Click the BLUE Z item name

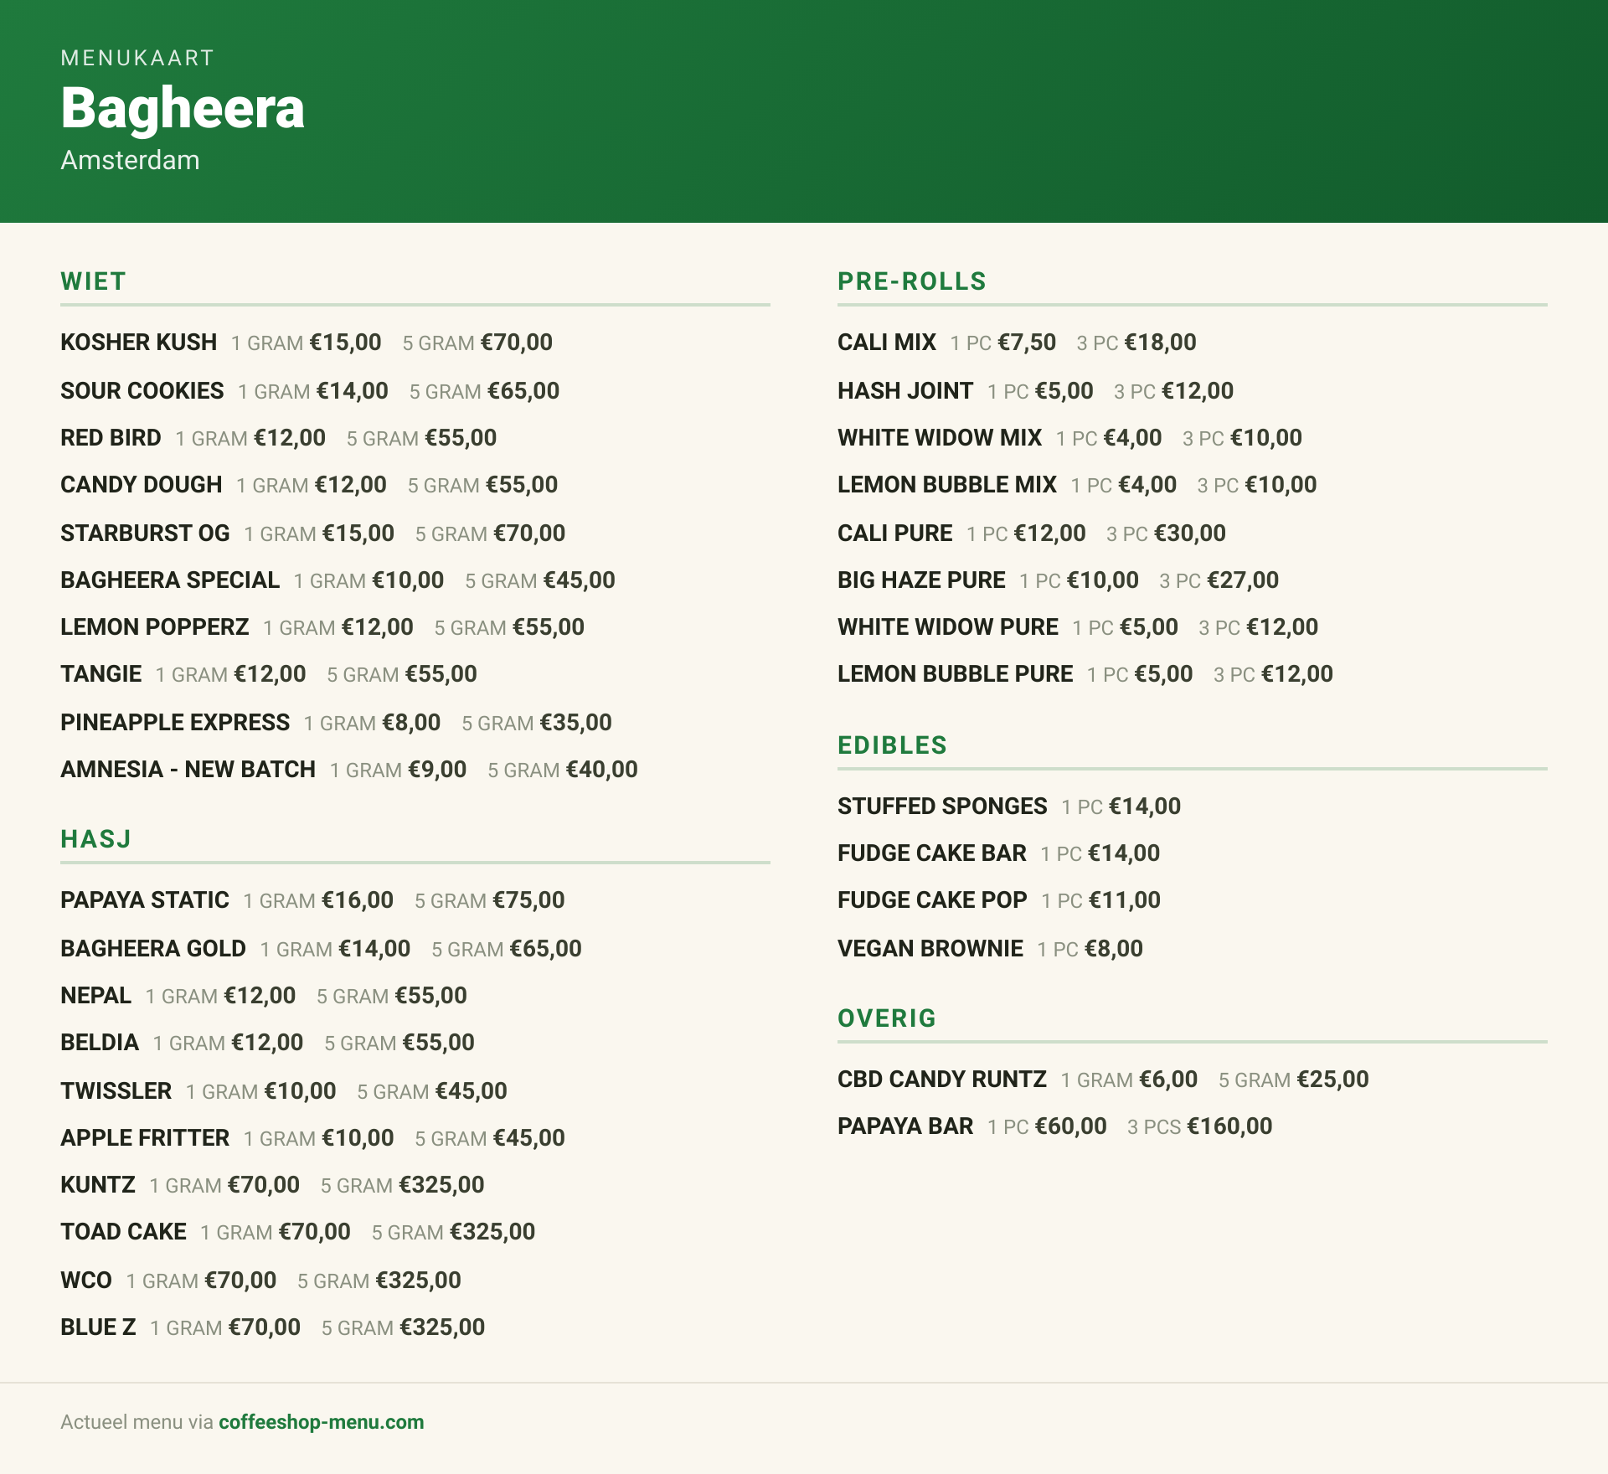(x=98, y=1327)
